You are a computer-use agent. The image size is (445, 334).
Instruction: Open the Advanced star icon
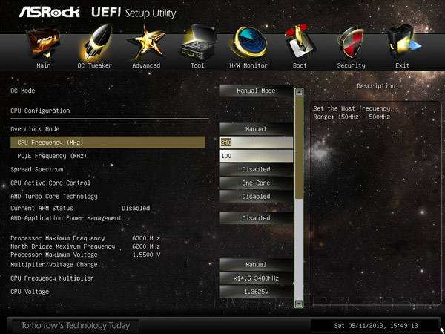(146, 42)
